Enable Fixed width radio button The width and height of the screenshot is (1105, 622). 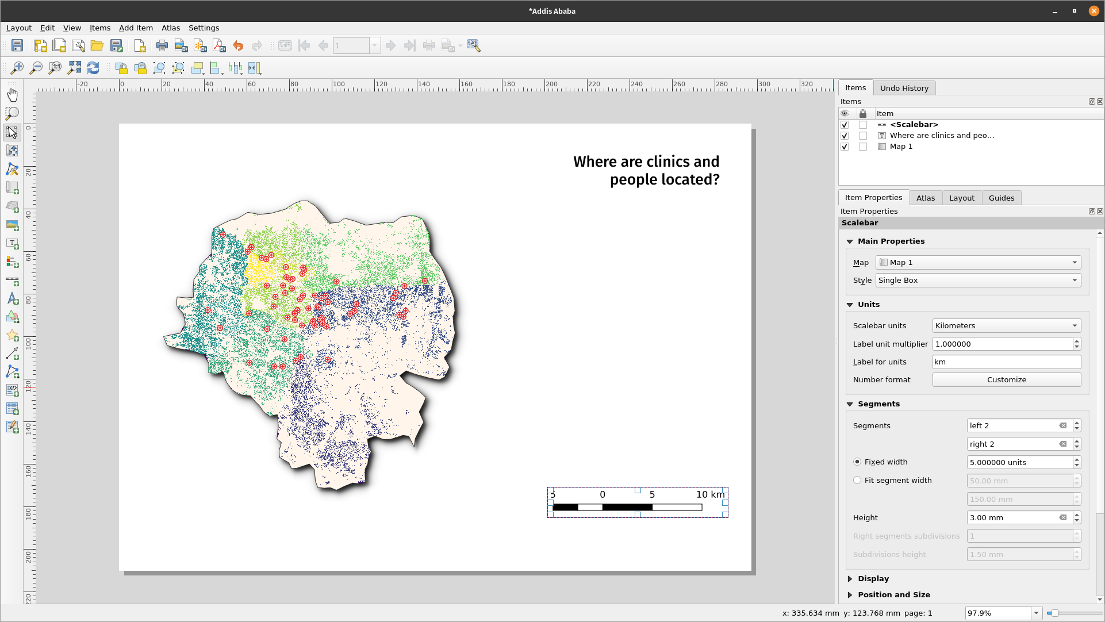tap(857, 461)
